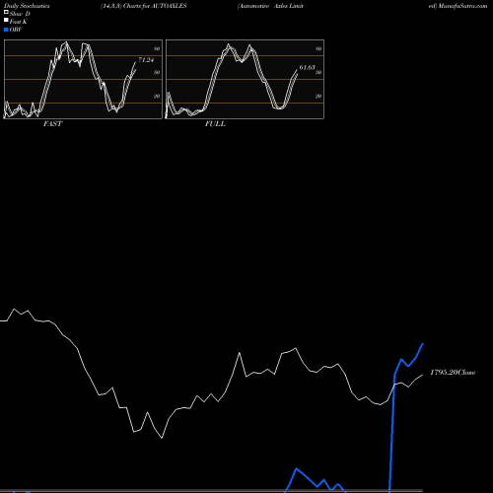Image resolution: width=493 pixels, height=493 pixels.
Task: Select the 'Daily Stochastics' title text
Action: coord(27,6)
